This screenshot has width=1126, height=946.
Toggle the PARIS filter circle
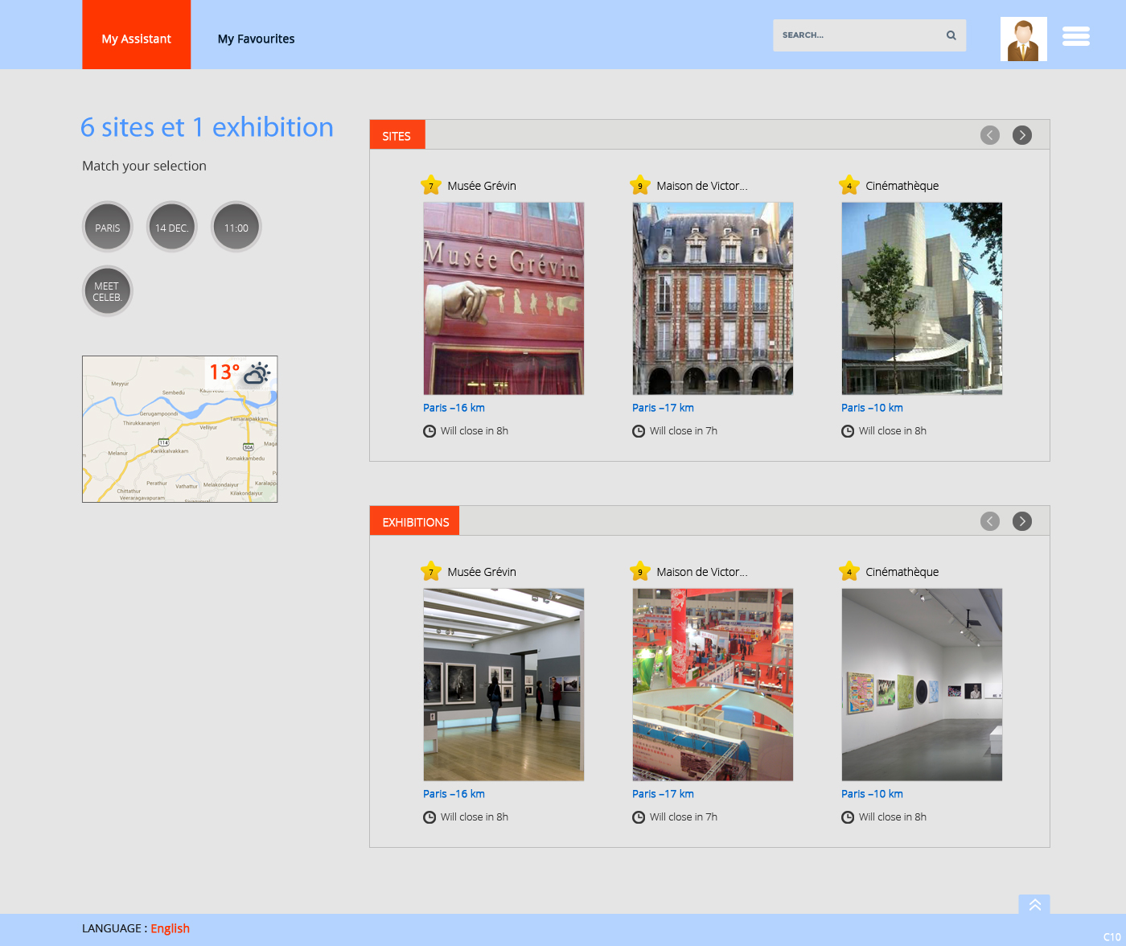coord(107,227)
